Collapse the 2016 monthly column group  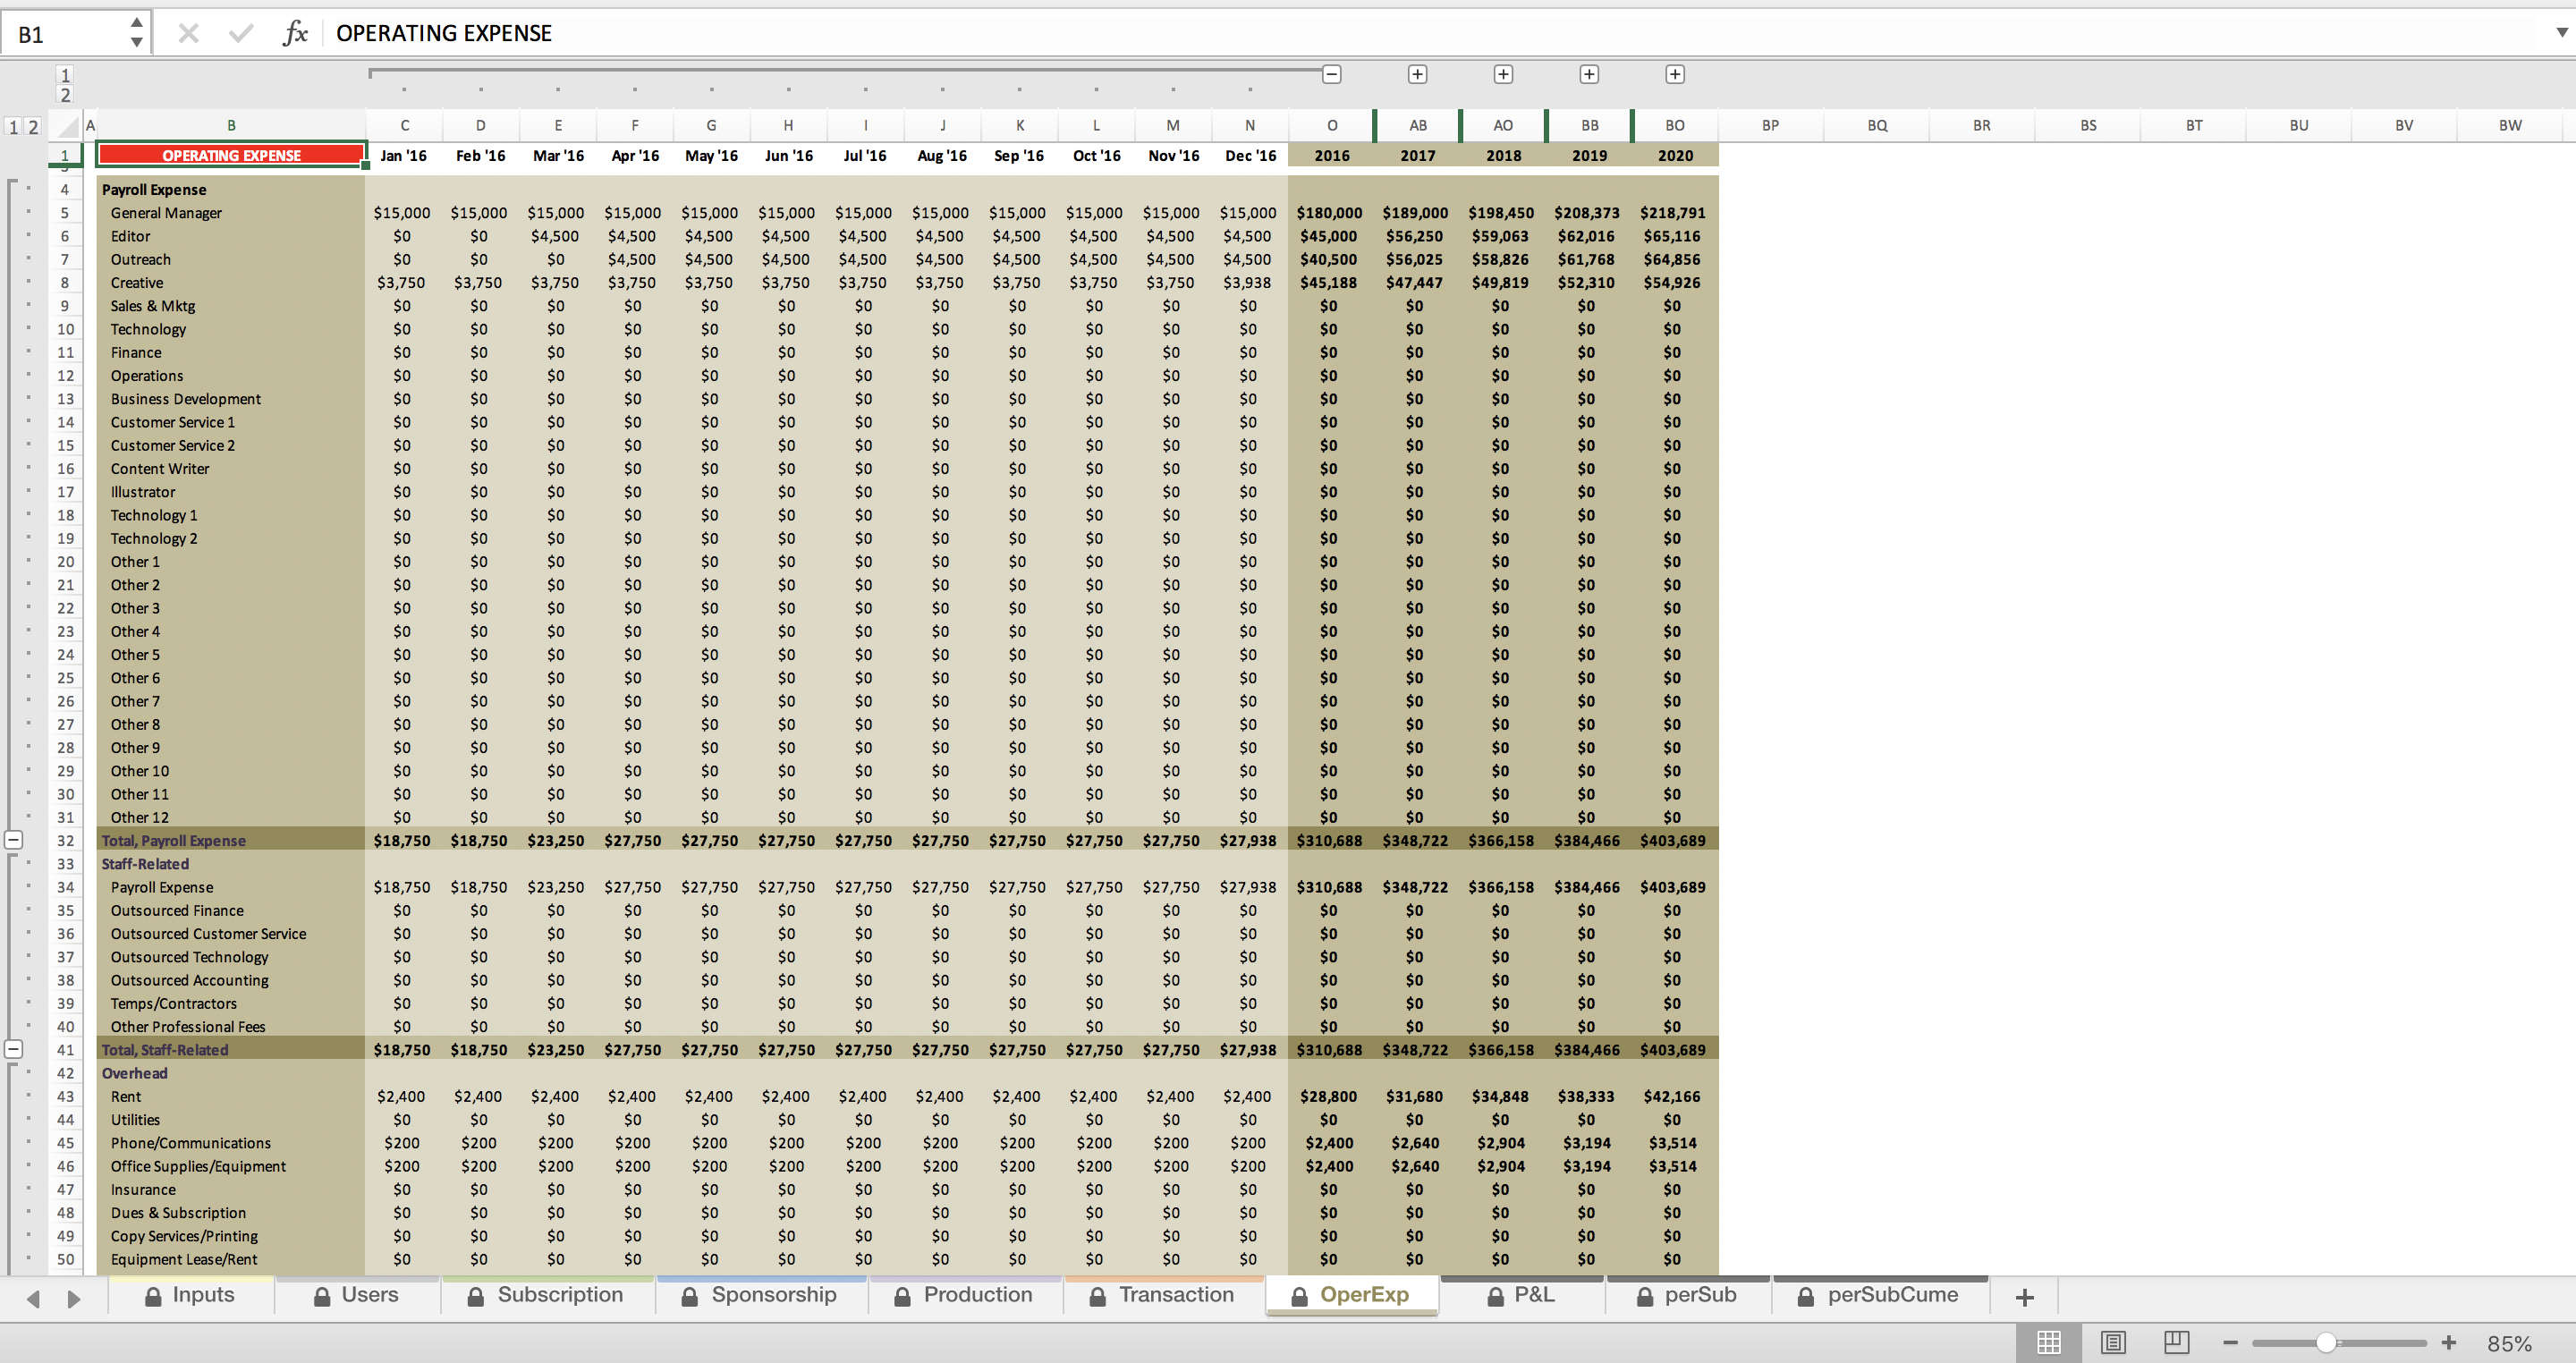click(x=1332, y=75)
